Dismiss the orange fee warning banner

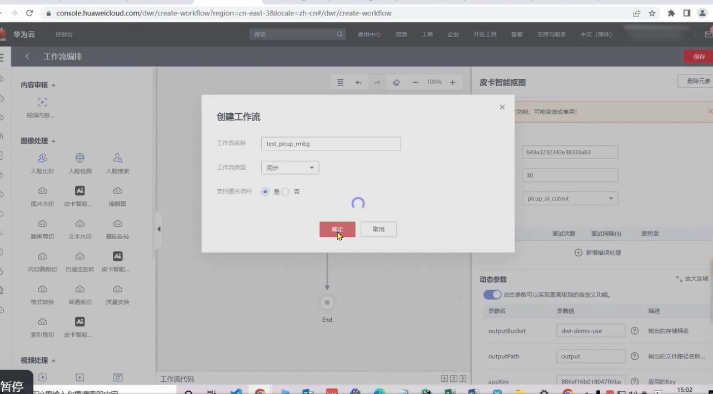(710, 112)
